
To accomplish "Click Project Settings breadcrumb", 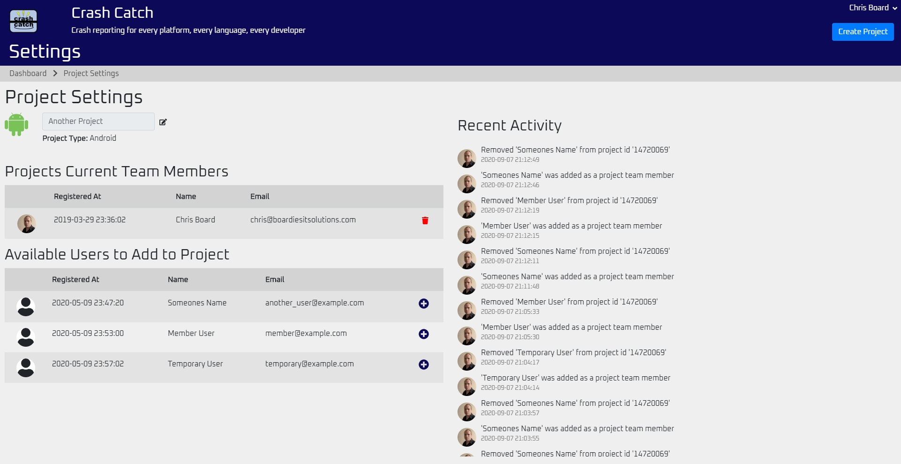I will coord(91,73).
